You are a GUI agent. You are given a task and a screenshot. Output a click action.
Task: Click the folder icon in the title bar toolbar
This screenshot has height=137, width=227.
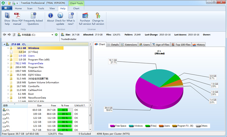(x=9, y=3)
